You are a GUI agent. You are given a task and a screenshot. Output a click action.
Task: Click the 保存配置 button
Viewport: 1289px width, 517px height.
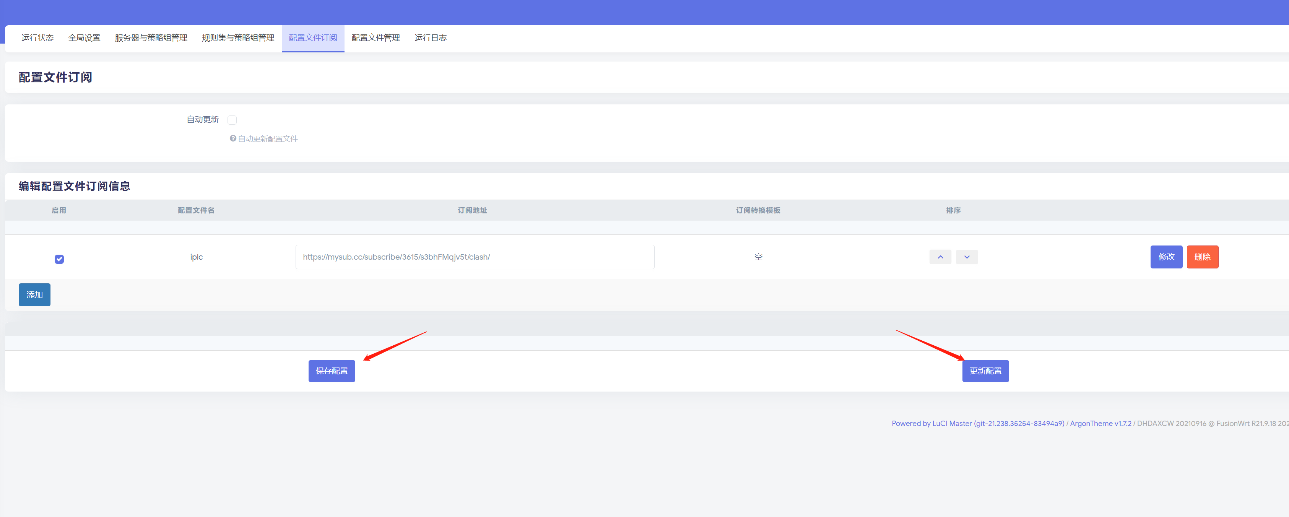(331, 371)
